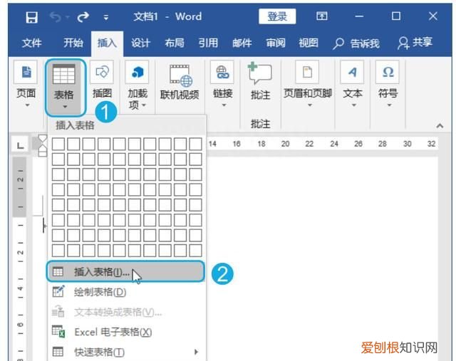Click the 文本 text icon
This screenshot has width=456, height=361.
coord(352,72)
